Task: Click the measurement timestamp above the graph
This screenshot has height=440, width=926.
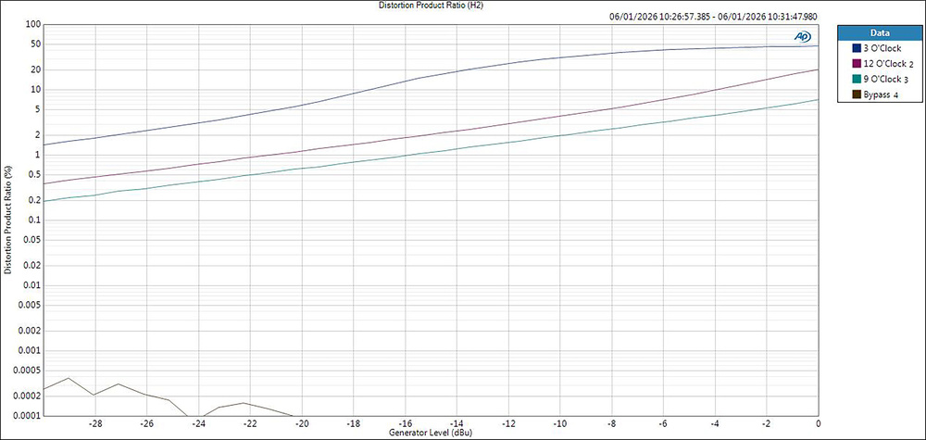Action: pos(713,16)
